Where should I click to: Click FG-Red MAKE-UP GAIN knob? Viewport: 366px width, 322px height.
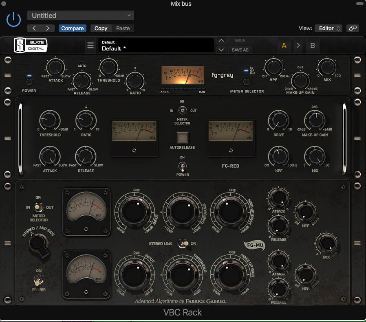[x=315, y=120]
